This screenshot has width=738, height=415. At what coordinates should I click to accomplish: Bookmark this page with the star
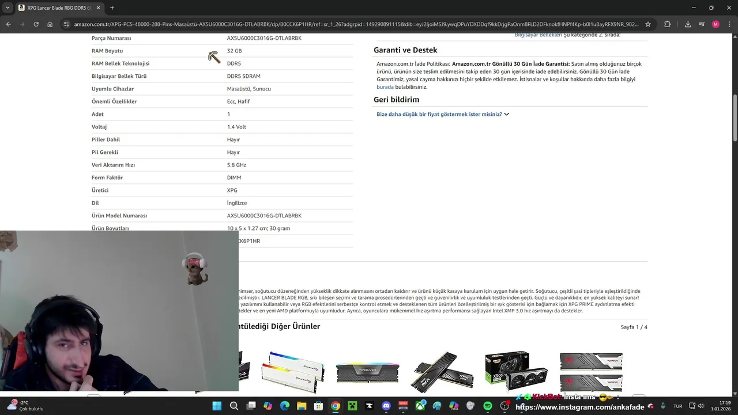click(x=648, y=24)
